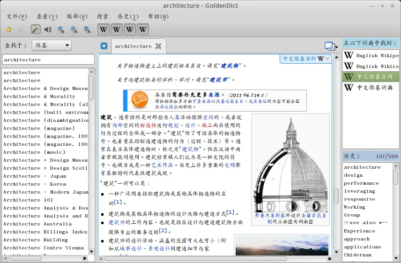Open the red 构造物 link

coord(148,125)
